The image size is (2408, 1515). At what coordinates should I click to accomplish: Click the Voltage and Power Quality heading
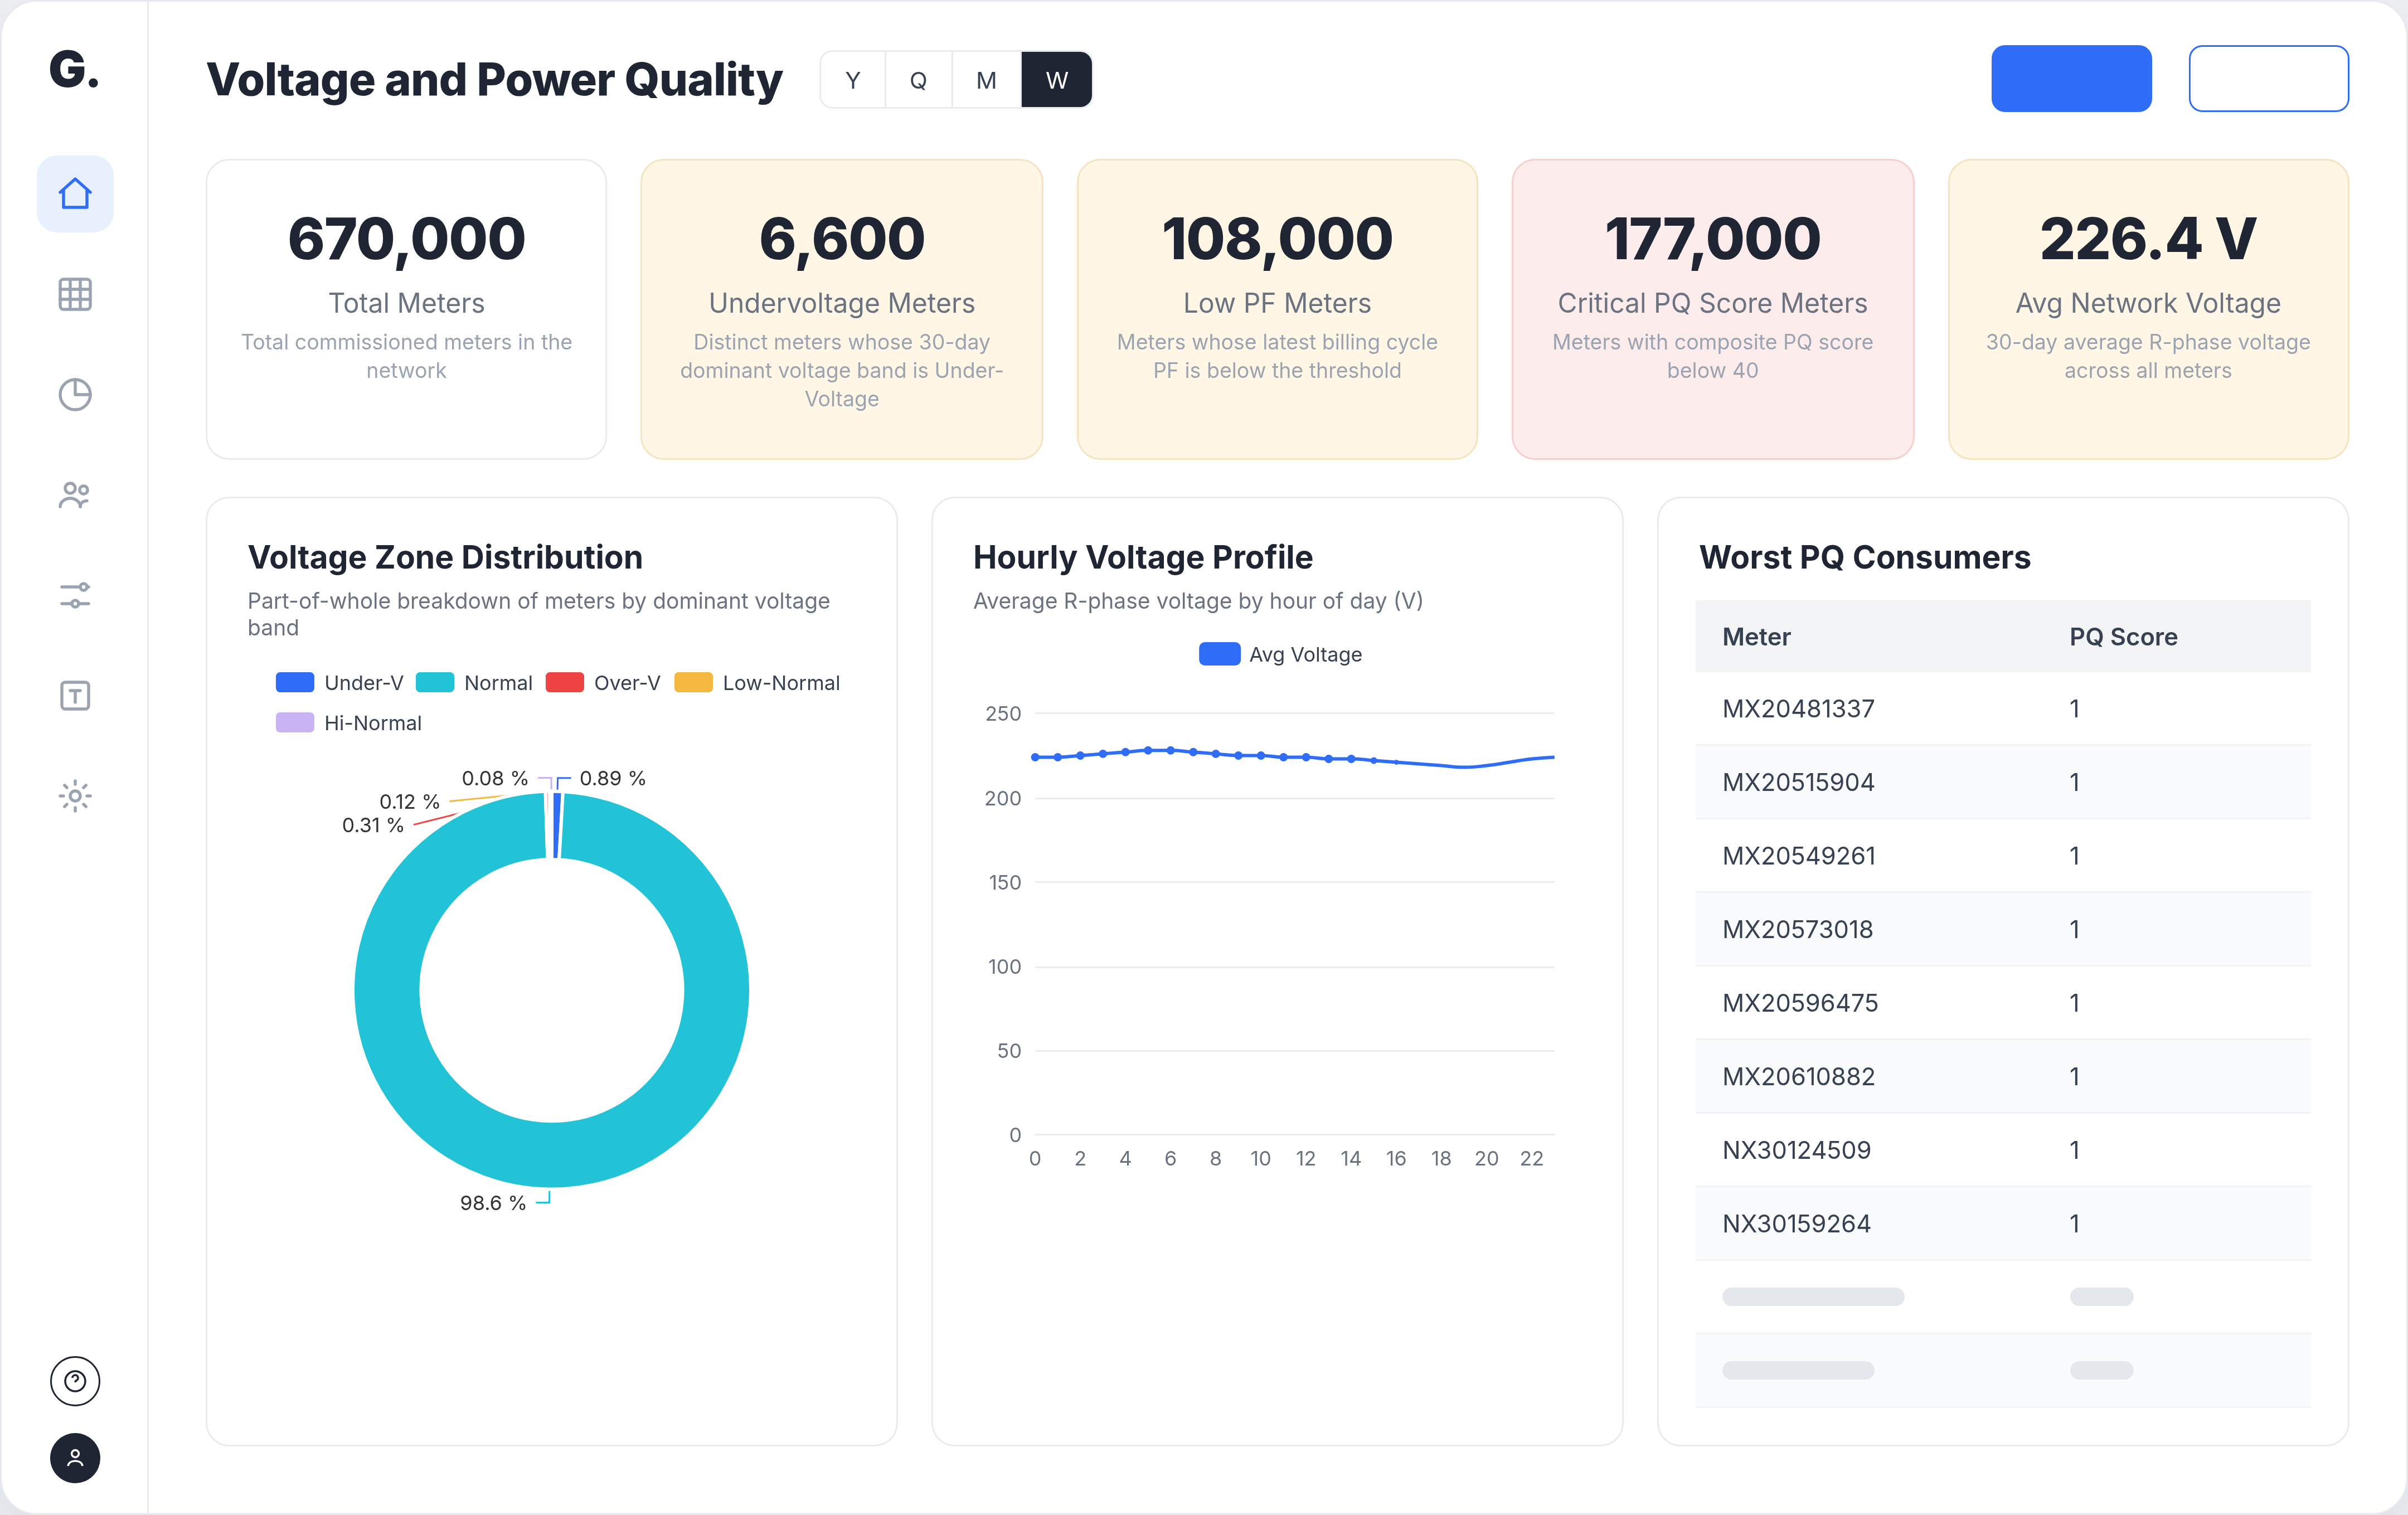point(494,80)
